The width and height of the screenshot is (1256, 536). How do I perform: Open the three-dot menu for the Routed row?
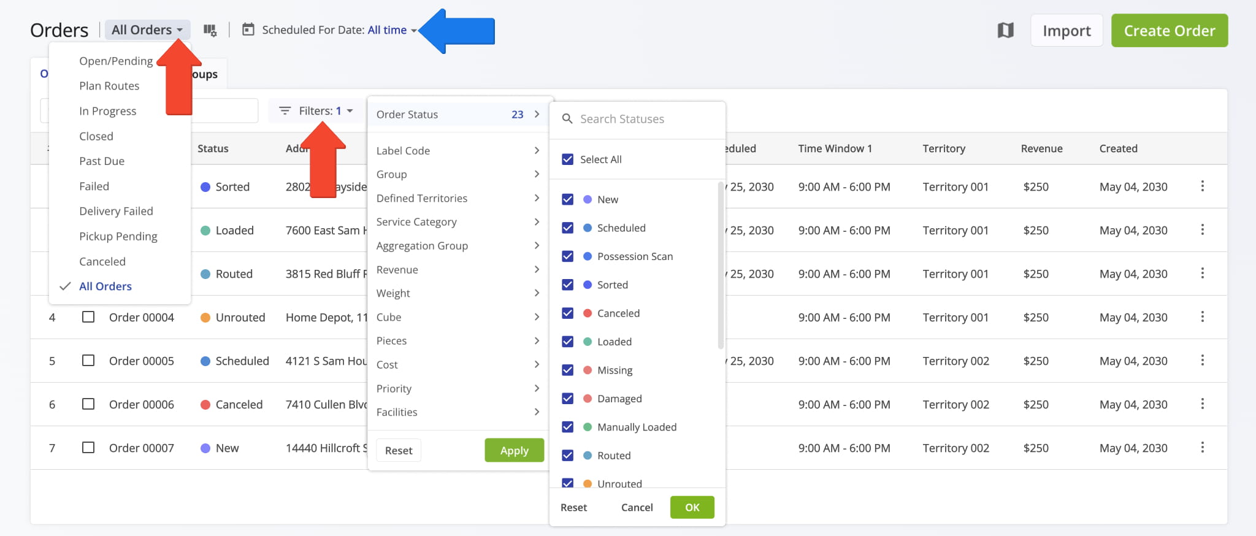click(x=1202, y=273)
